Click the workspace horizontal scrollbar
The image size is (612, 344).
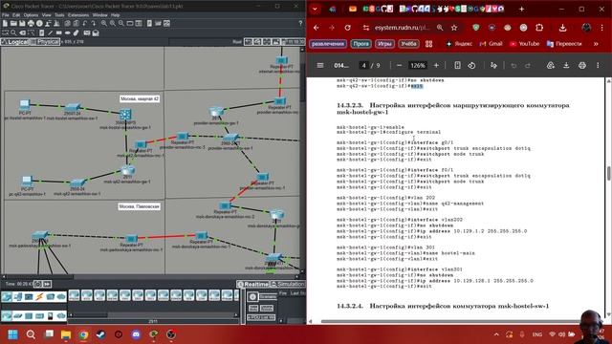coord(152,277)
